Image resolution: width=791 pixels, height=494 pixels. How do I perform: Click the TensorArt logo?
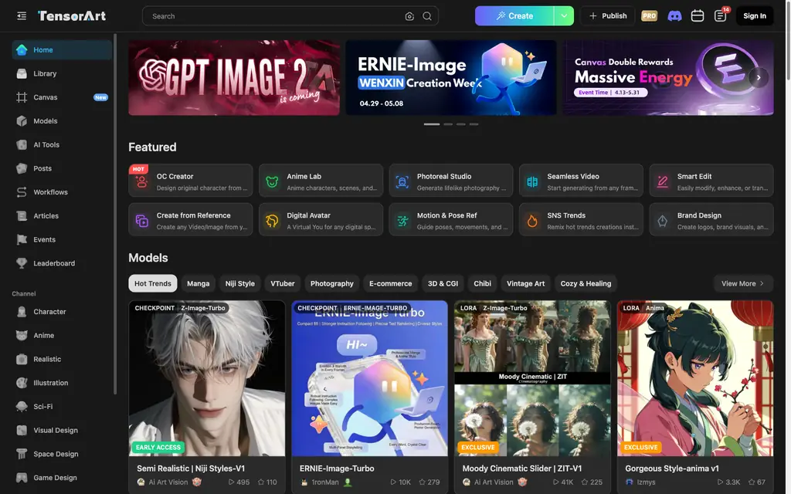click(x=72, y=16)
